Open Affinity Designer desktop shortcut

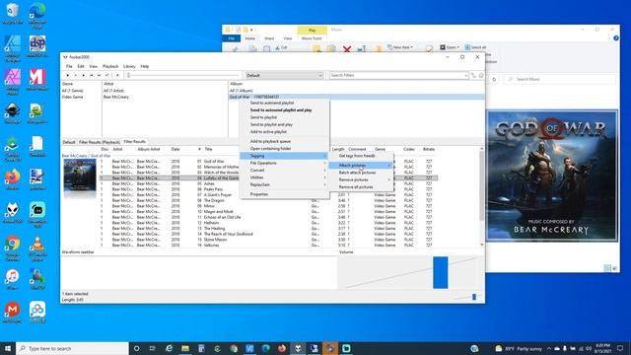click(13, 48)
